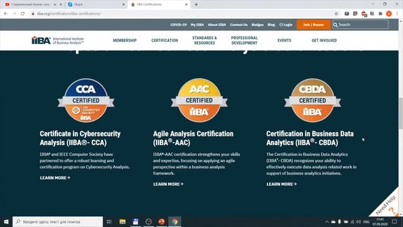
Task: Click the microphone tray icon
Action: tap(339, 222)
